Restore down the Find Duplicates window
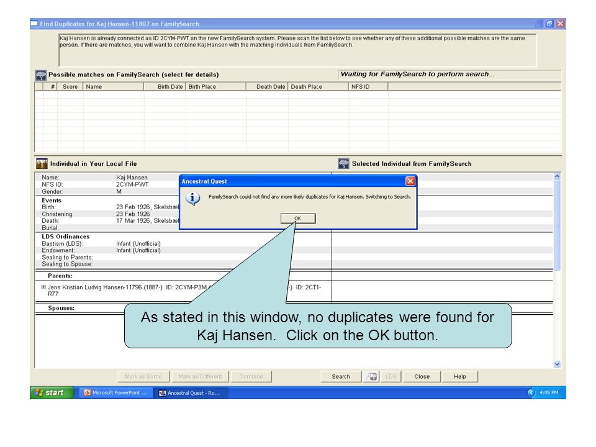596x447 pixels. [549, 24]
